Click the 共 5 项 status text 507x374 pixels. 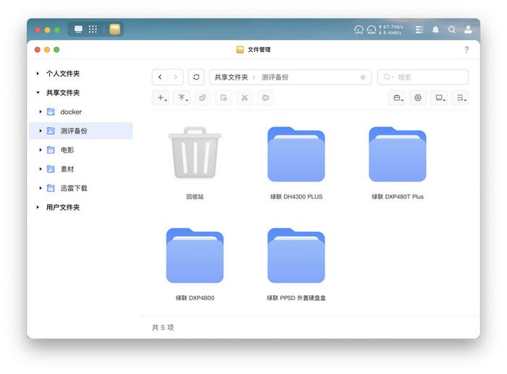(x=163, y=328)
